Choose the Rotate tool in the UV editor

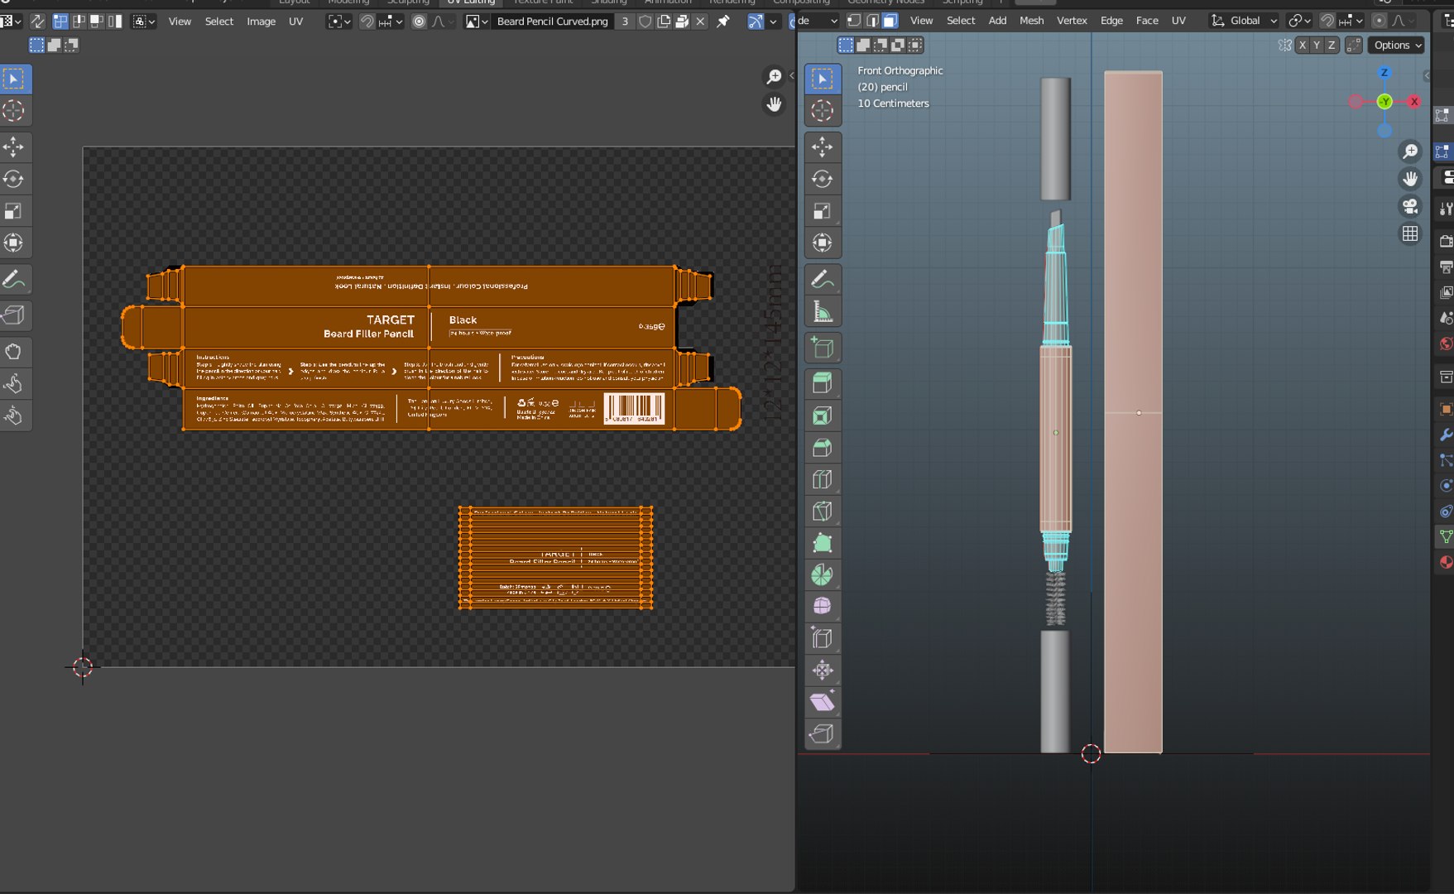pyautogui.click(x=14, y=179)
